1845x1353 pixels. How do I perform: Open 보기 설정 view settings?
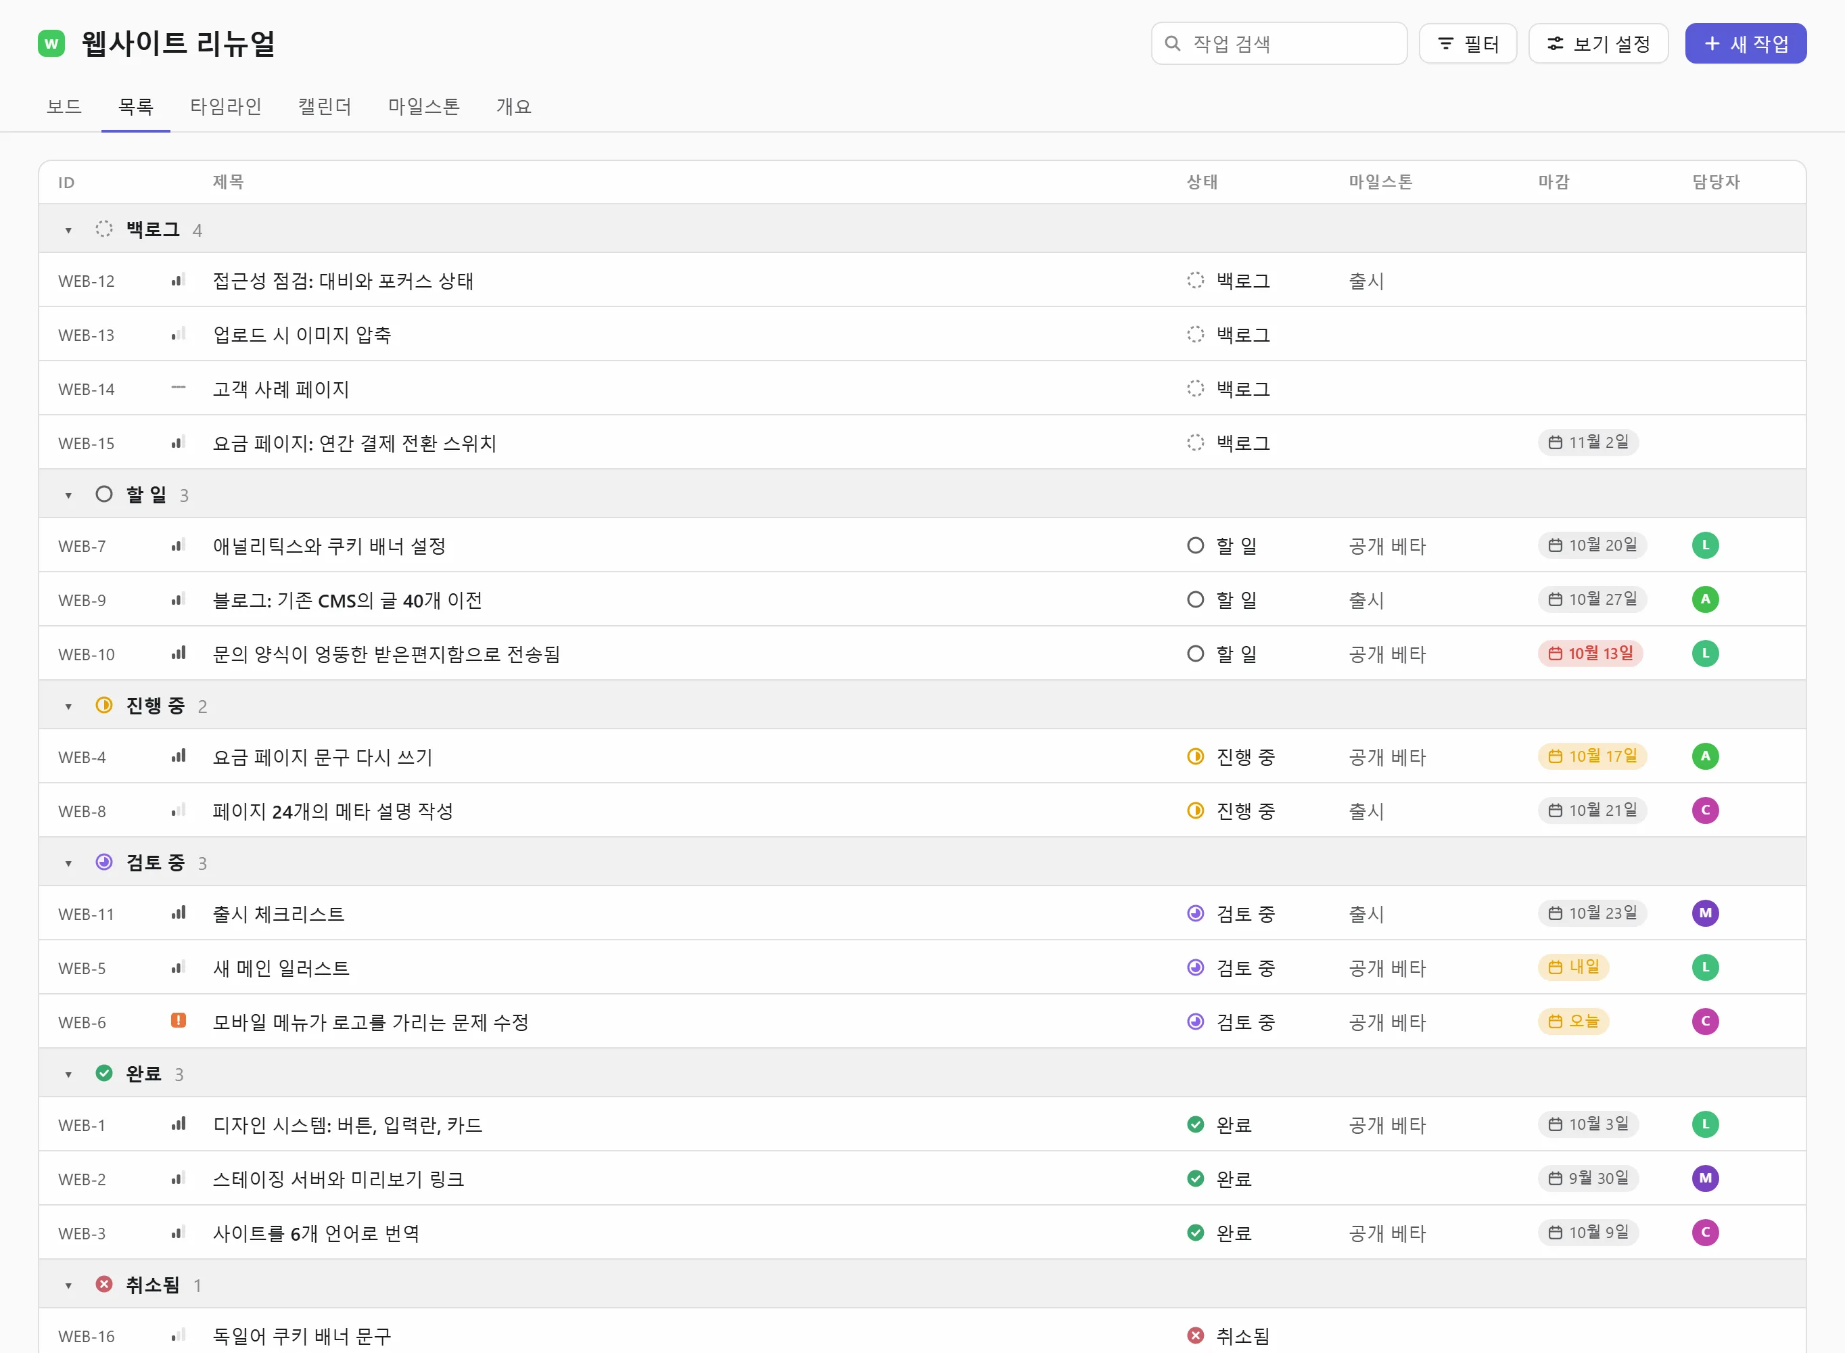(x=1599, y=43)
